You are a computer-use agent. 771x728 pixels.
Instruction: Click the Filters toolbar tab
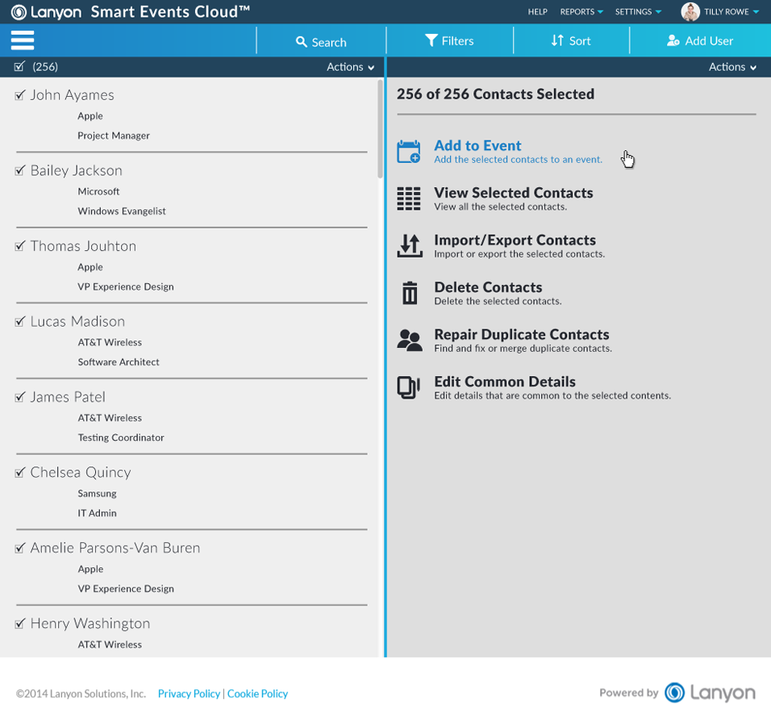point(449,40)
